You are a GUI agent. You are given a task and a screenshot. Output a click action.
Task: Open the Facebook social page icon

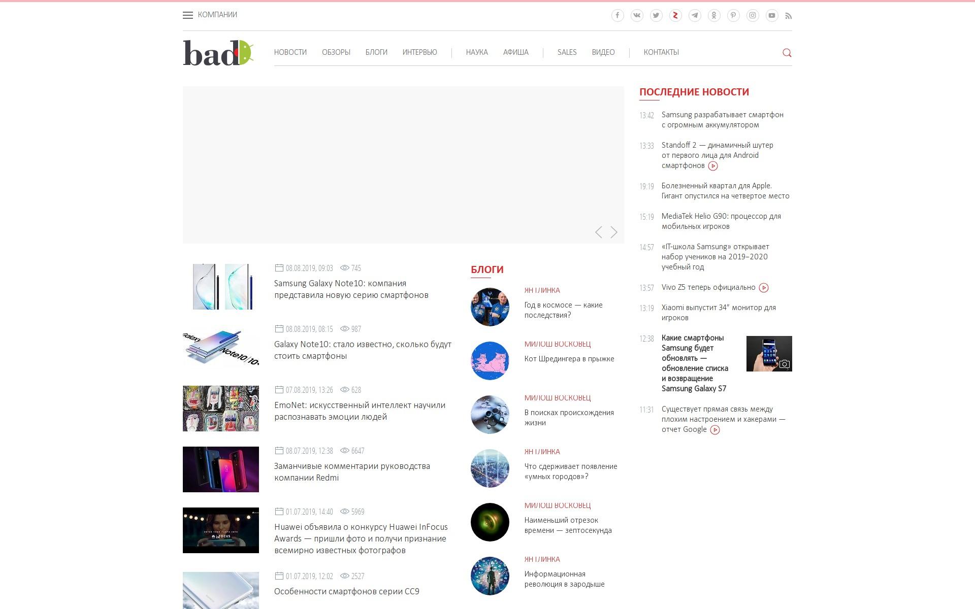click(617, 15)
